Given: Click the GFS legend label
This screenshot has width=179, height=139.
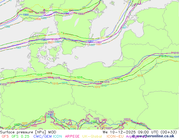Looking at the screenshot, I should [5, 136].
